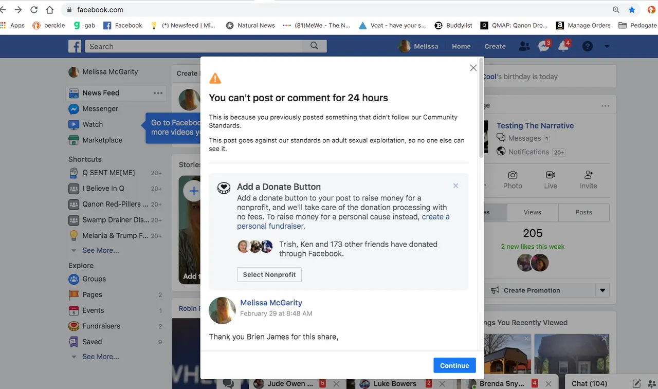Click the Photo camera icon

[513, 175]
